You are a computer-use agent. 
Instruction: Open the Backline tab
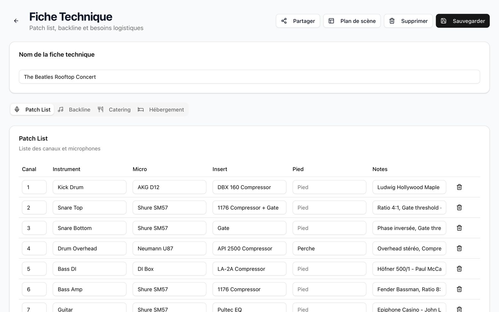click(x=74, y=109)
